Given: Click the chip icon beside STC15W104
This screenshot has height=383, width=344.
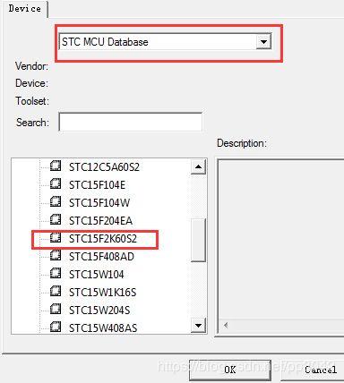Looking at the screenshot, I should click(56, 273).
